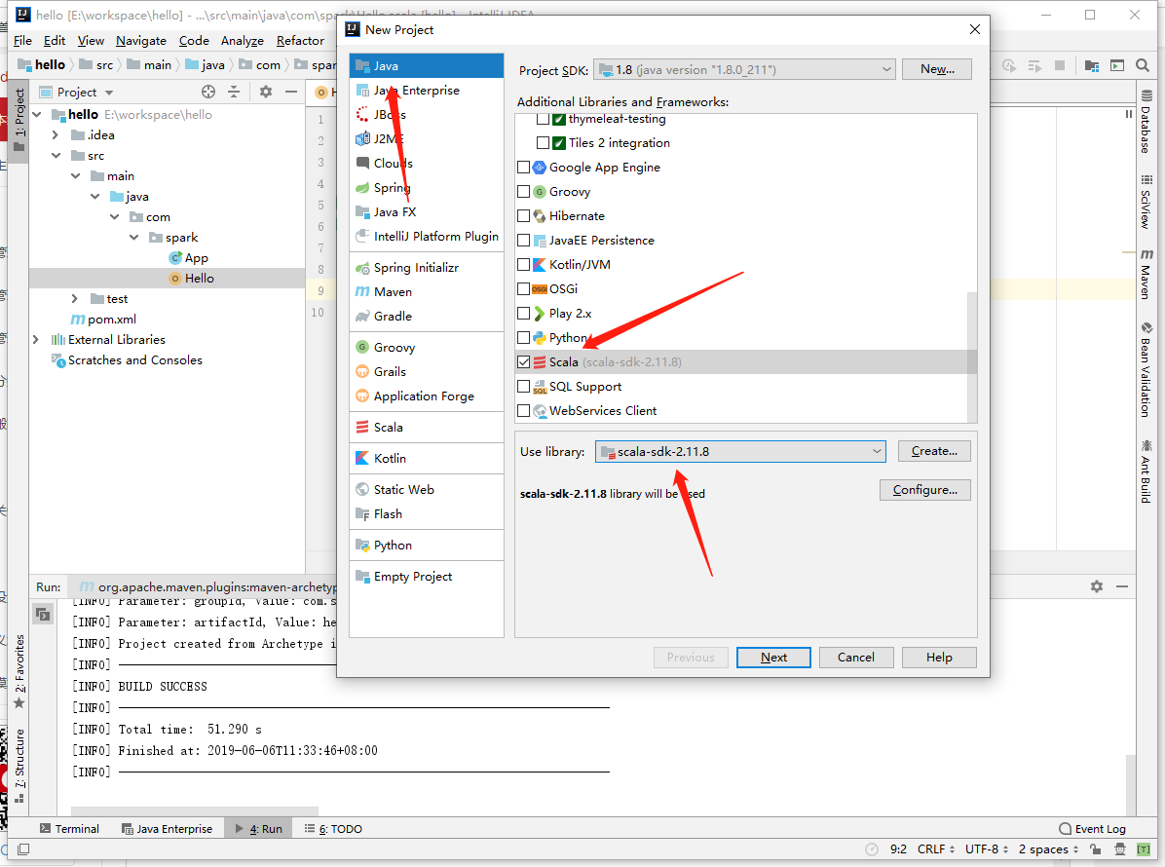Click locate-in-project target icon
Viewport: 1165px width, 867px height.
[x=208, y=92]
